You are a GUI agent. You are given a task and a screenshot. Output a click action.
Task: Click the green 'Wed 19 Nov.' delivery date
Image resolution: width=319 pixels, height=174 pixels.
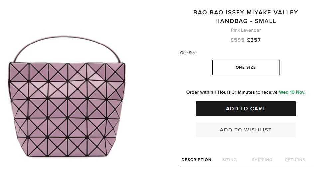tap(292, 92)
